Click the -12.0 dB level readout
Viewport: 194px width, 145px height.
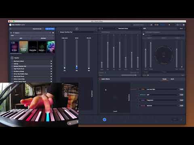click(x=156, y=25)
